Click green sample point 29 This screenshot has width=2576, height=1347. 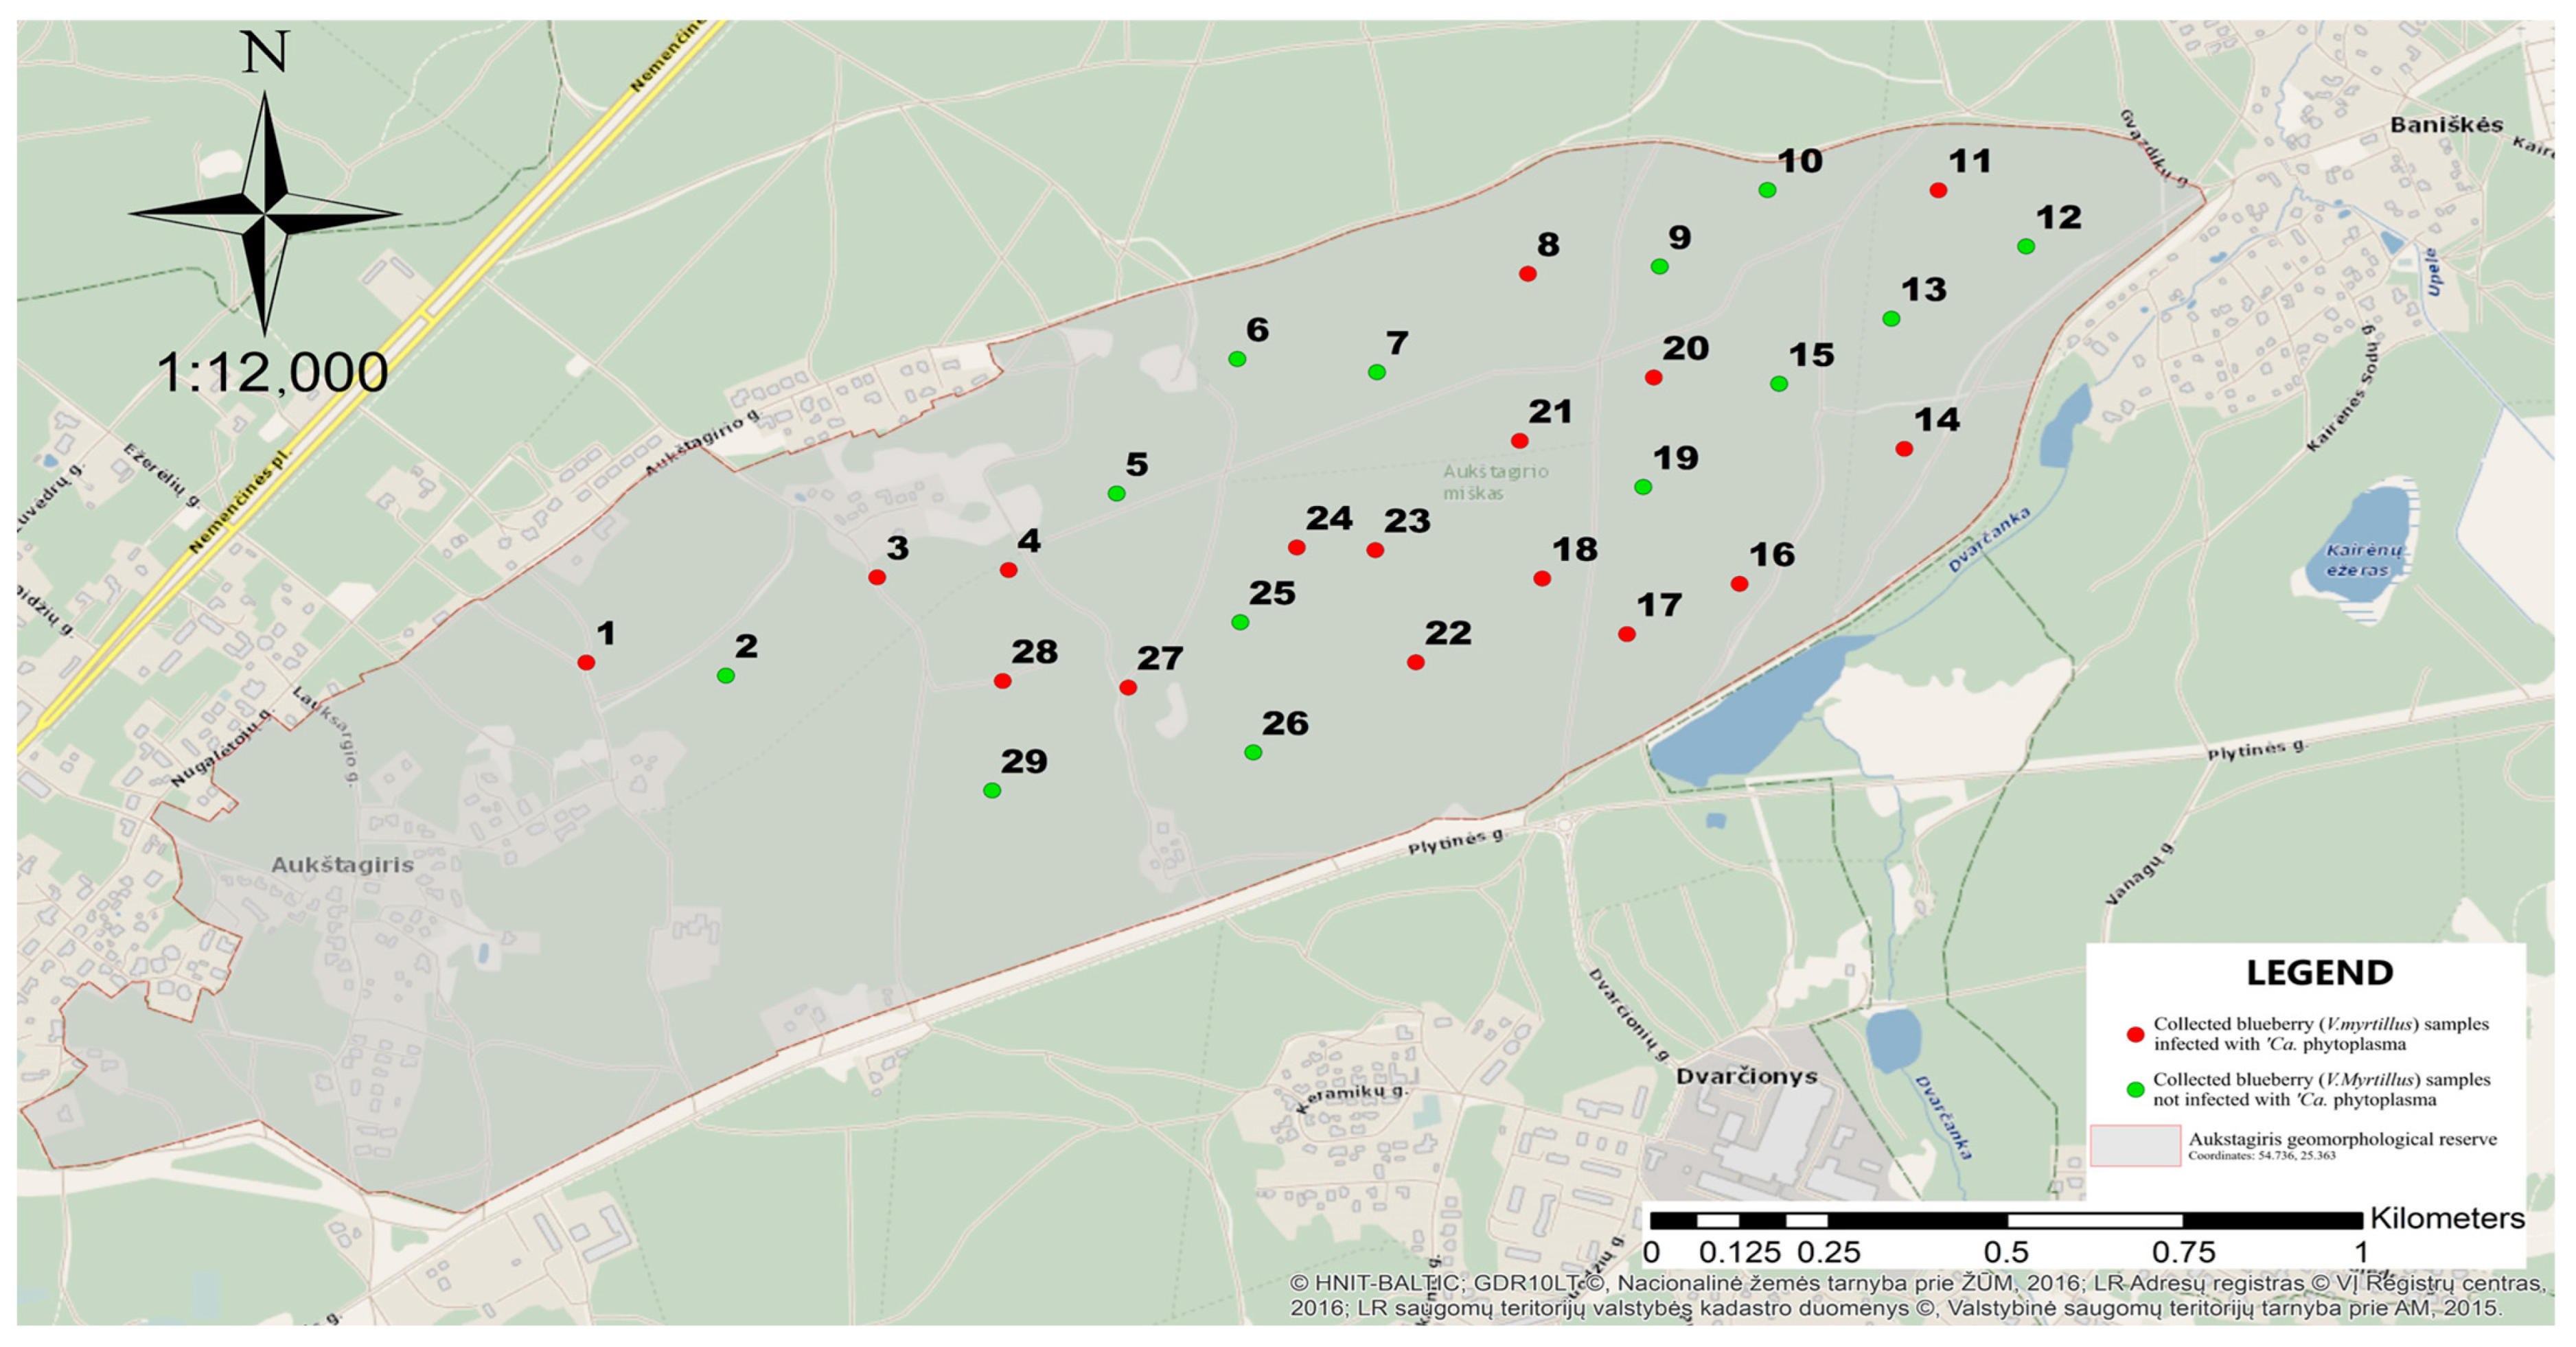992,791
